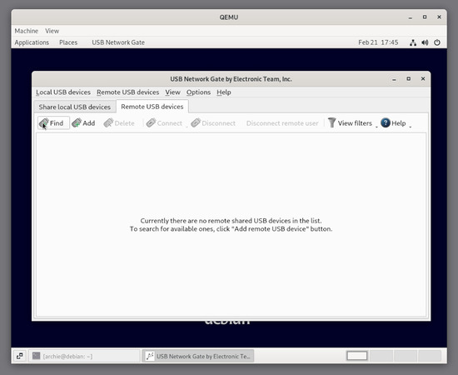Select the second workspace in switcher
Screen dimensions: 458x375
[x=381, y=356]
